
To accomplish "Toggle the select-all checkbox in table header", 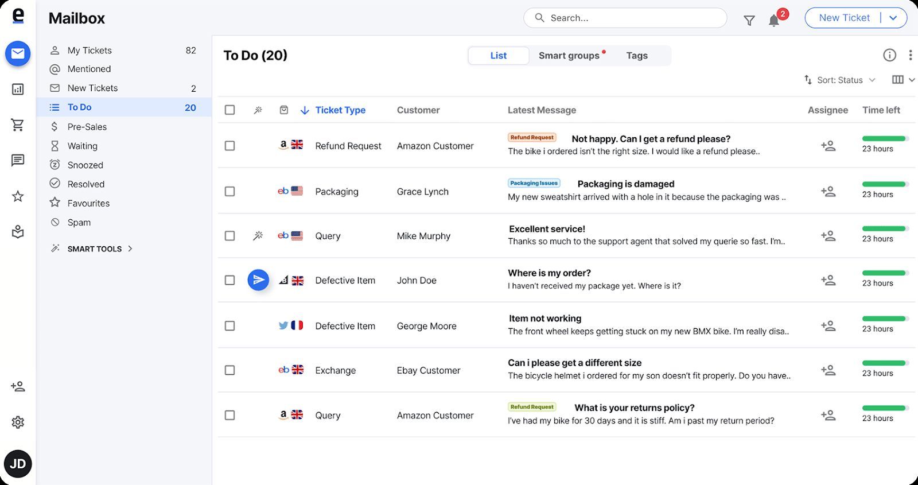I will click(229, 110).
